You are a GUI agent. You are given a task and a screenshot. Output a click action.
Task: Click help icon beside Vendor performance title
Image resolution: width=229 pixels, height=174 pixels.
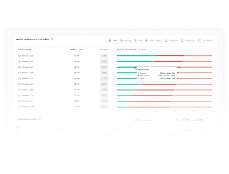coord(52,39)
